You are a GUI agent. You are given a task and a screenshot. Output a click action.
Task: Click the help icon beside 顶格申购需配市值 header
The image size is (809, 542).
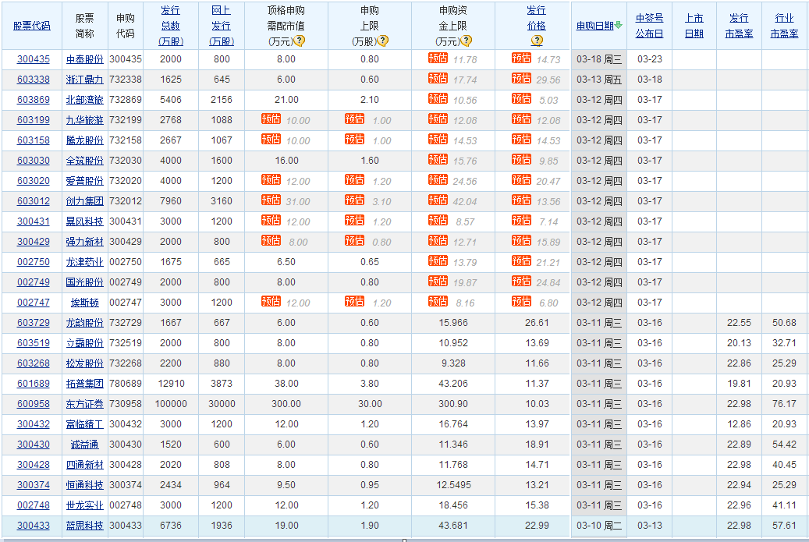click(x=299, y=41)
